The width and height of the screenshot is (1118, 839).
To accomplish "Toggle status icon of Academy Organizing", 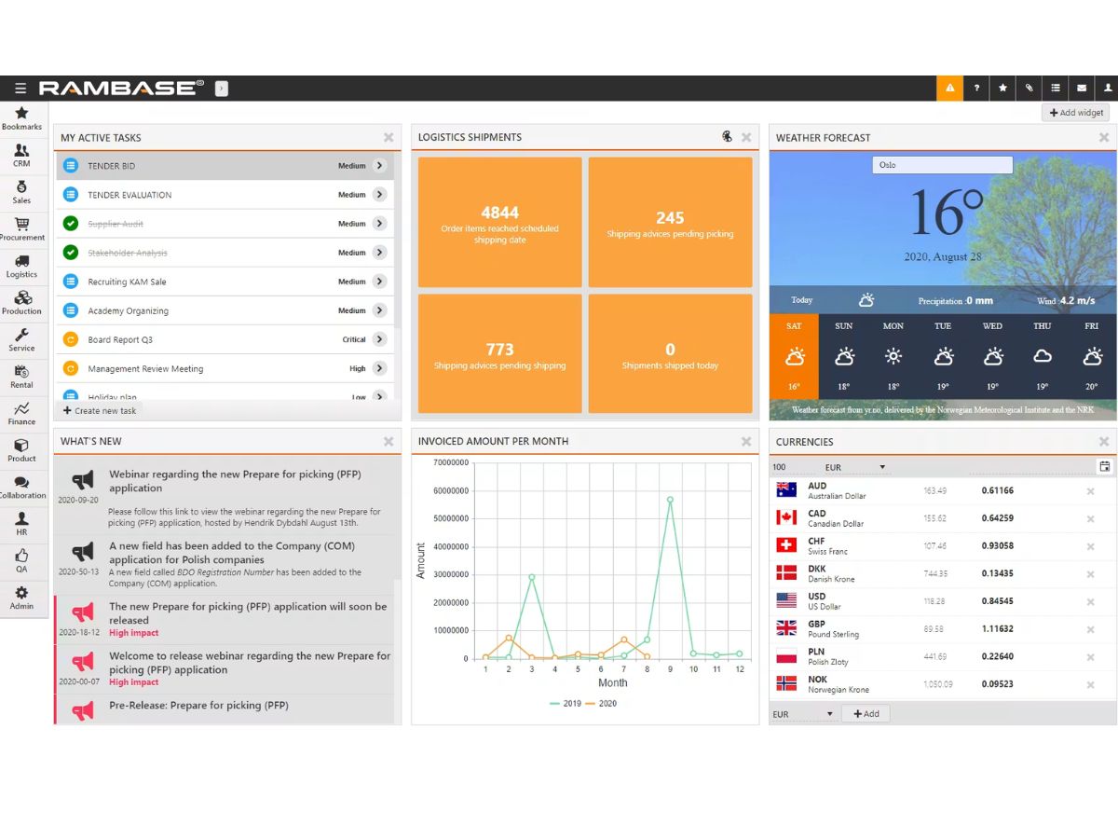I will click(70, 310).
